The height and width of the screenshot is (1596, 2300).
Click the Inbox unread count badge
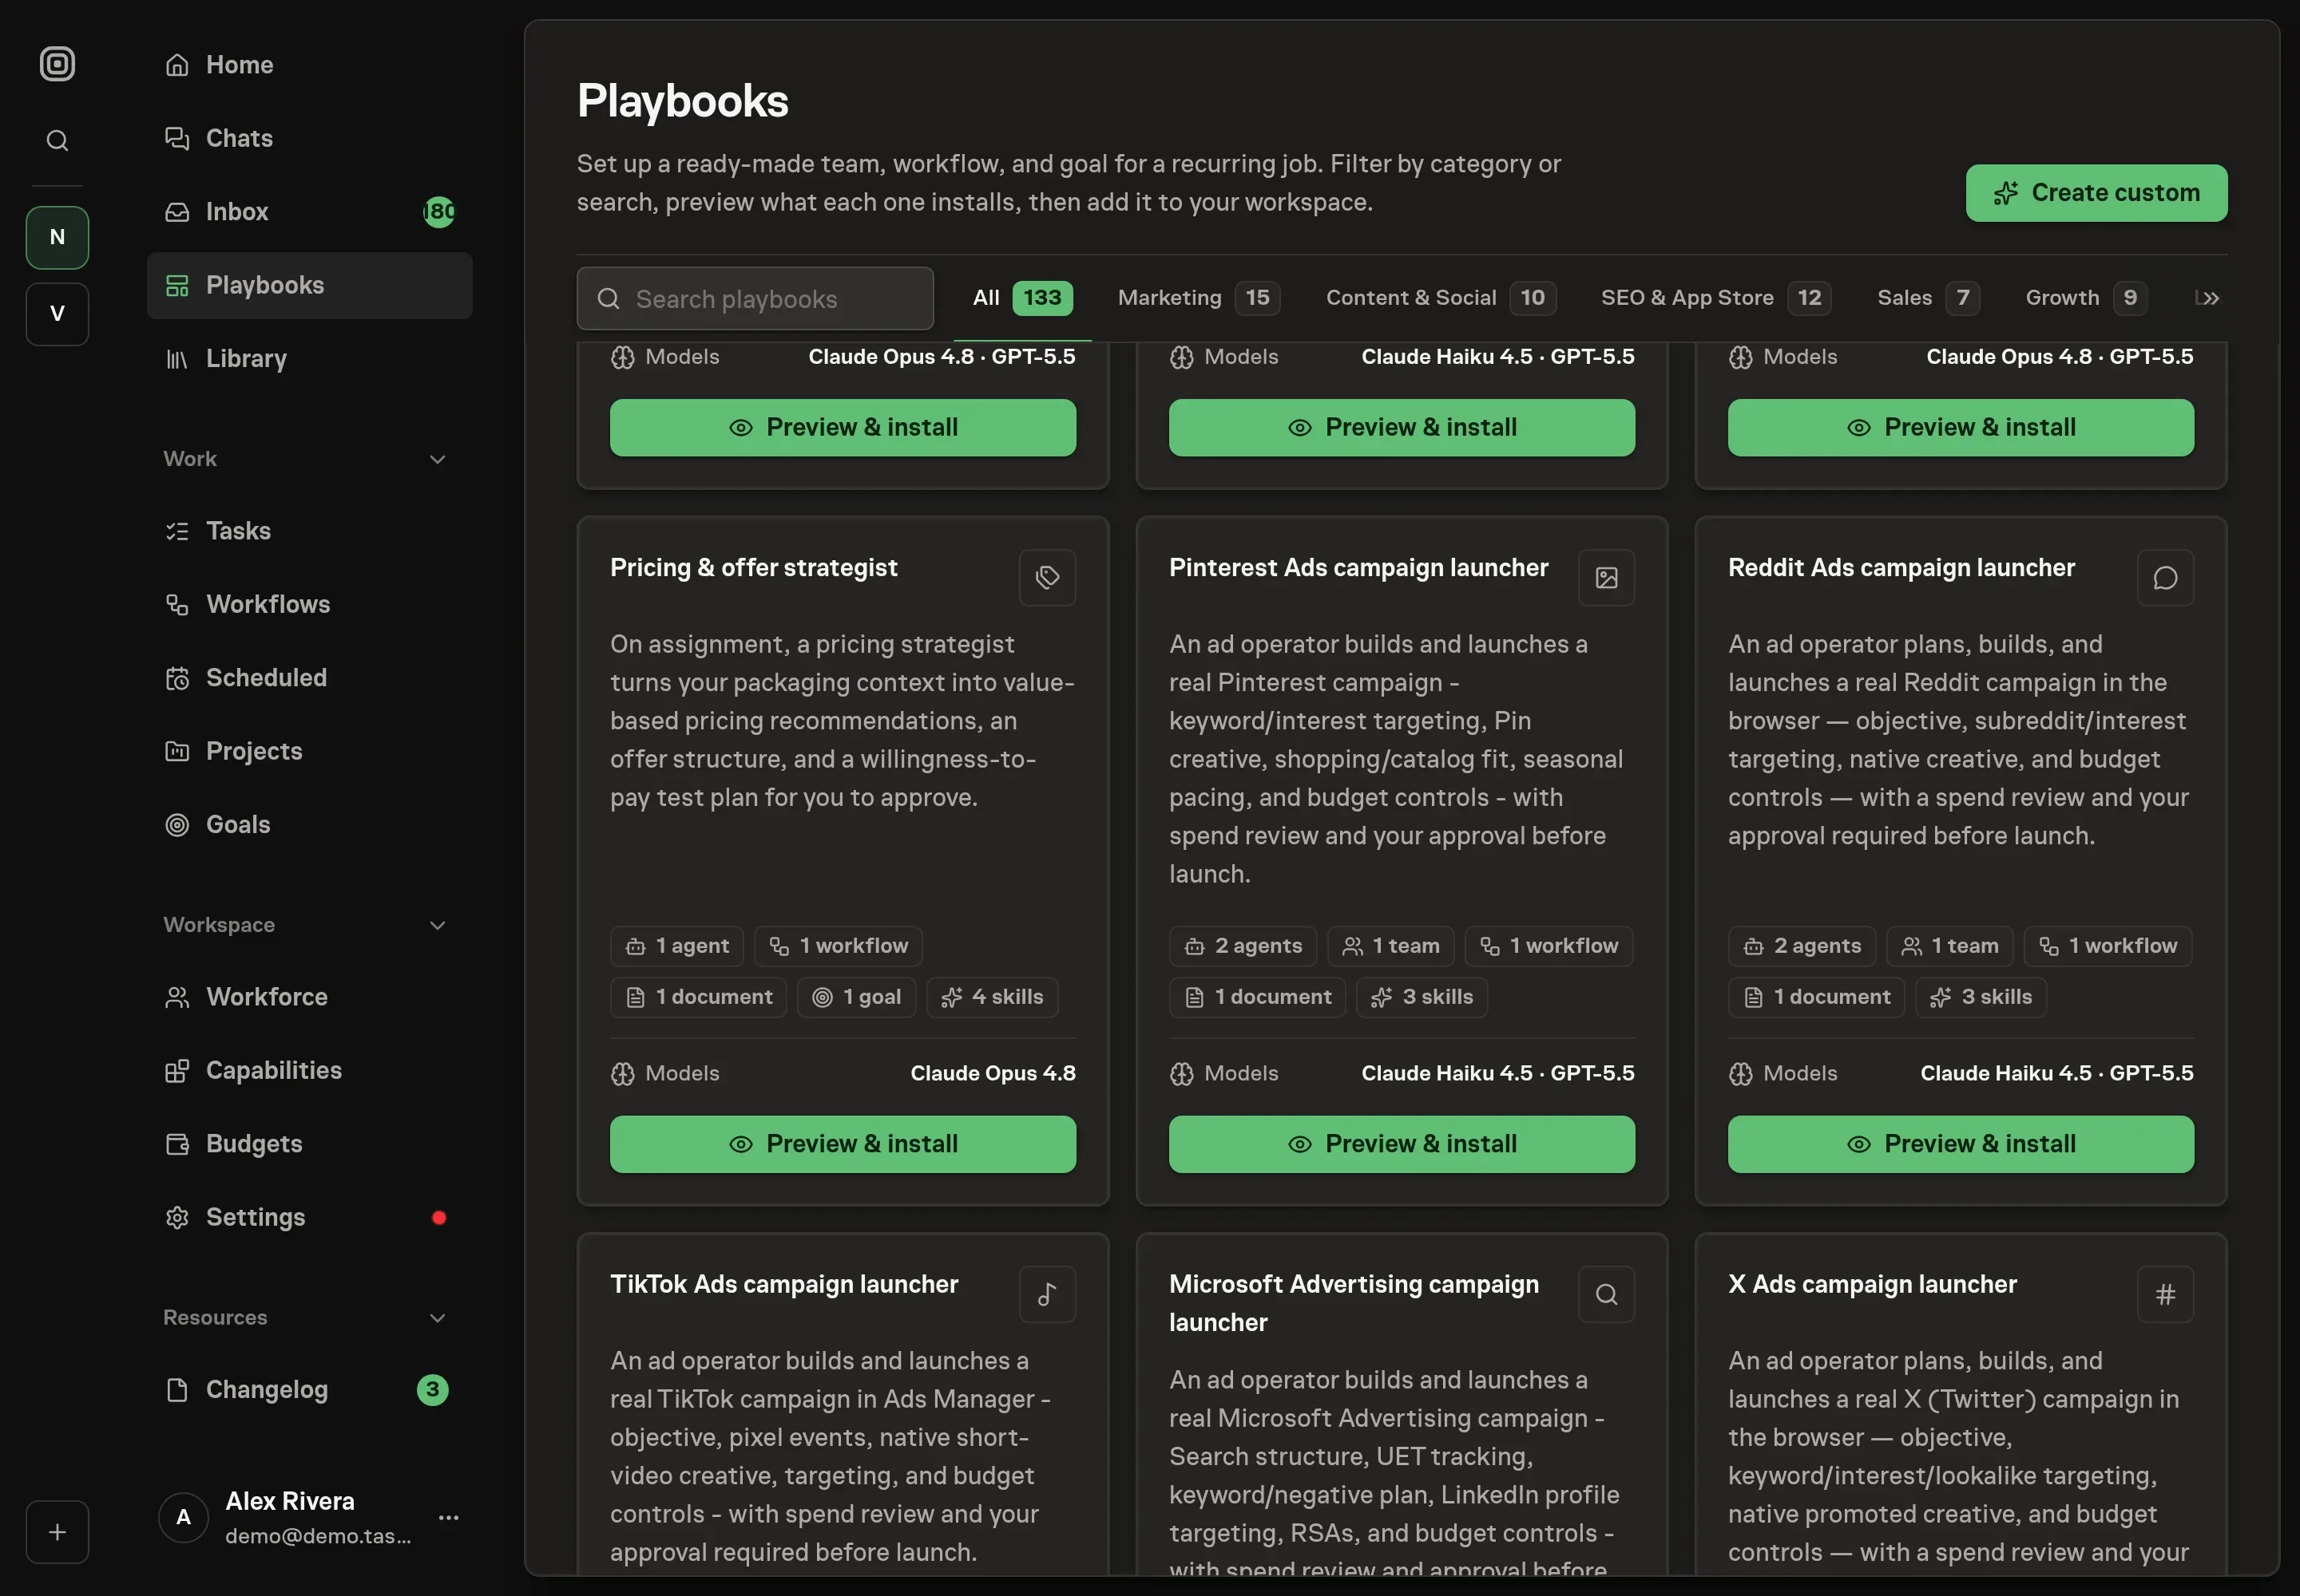tap(438, 212)
